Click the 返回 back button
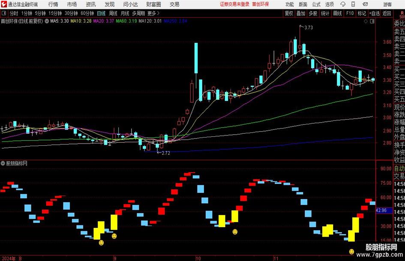The height and width of the screenshot is (261, 405). (x=387, y=13)
